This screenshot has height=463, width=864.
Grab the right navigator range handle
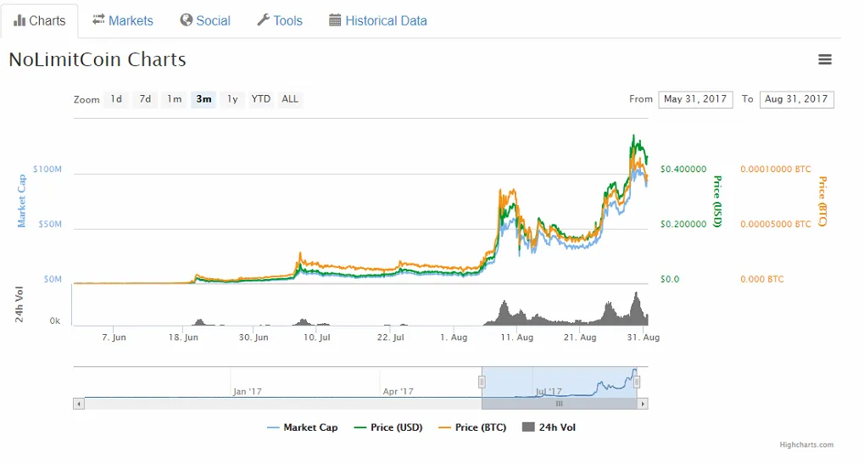click(x=637, y=382)
